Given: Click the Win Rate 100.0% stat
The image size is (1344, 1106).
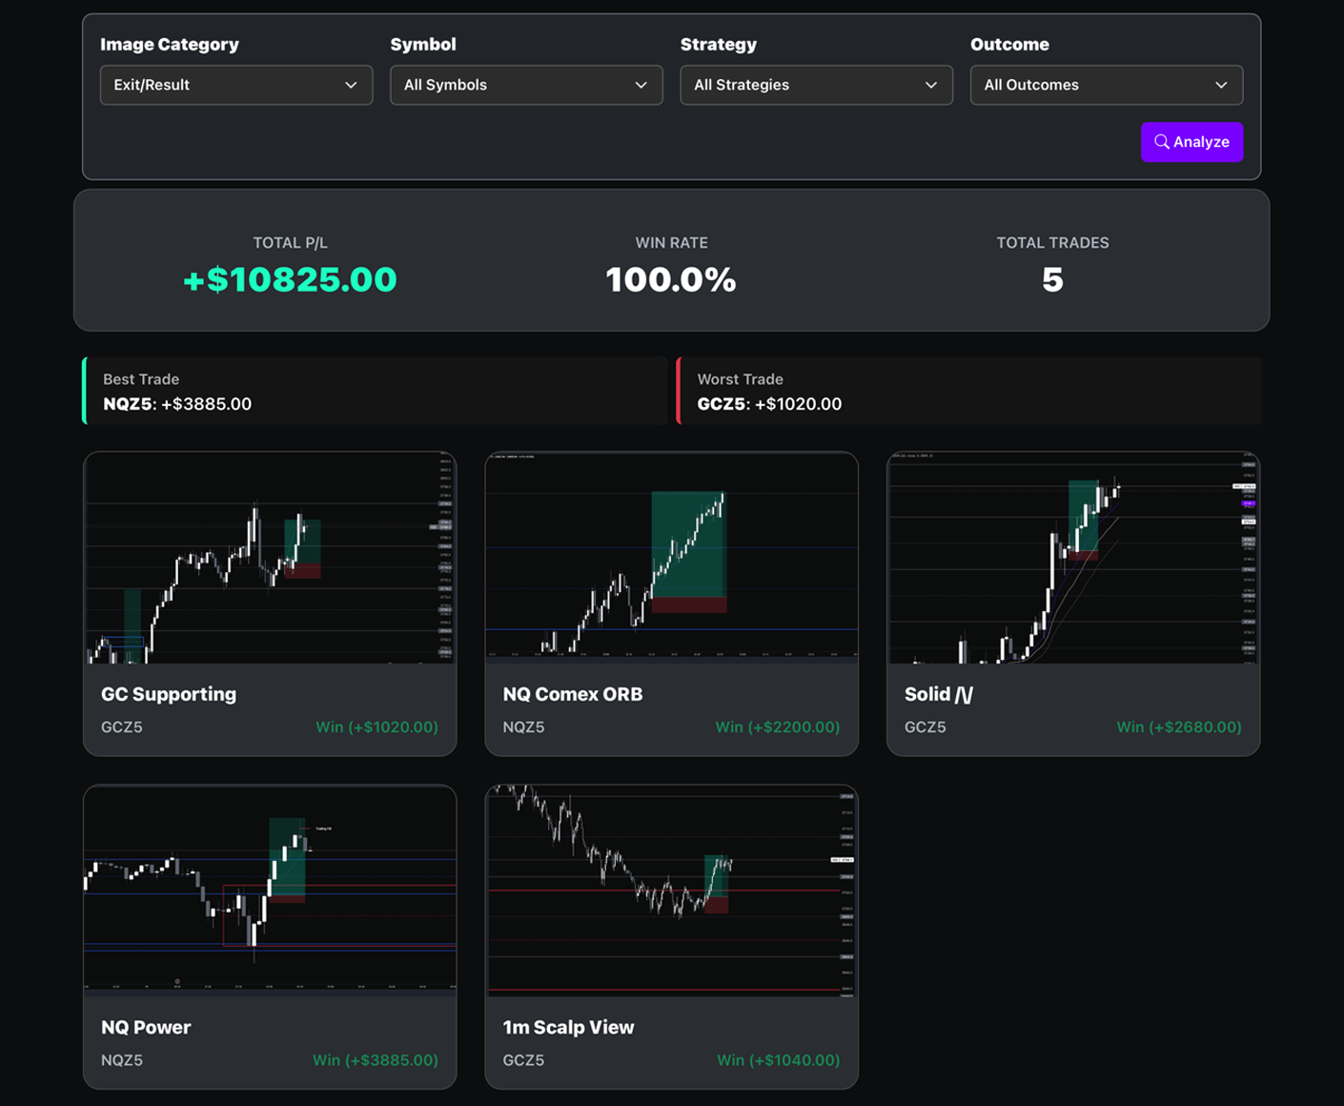Looking at the screenshot, I should coord(671,279).
